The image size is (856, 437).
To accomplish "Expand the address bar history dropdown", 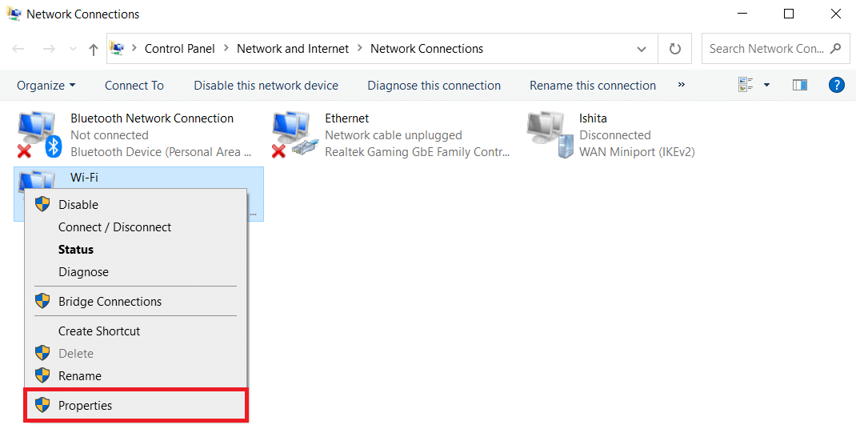I will 642,49.
